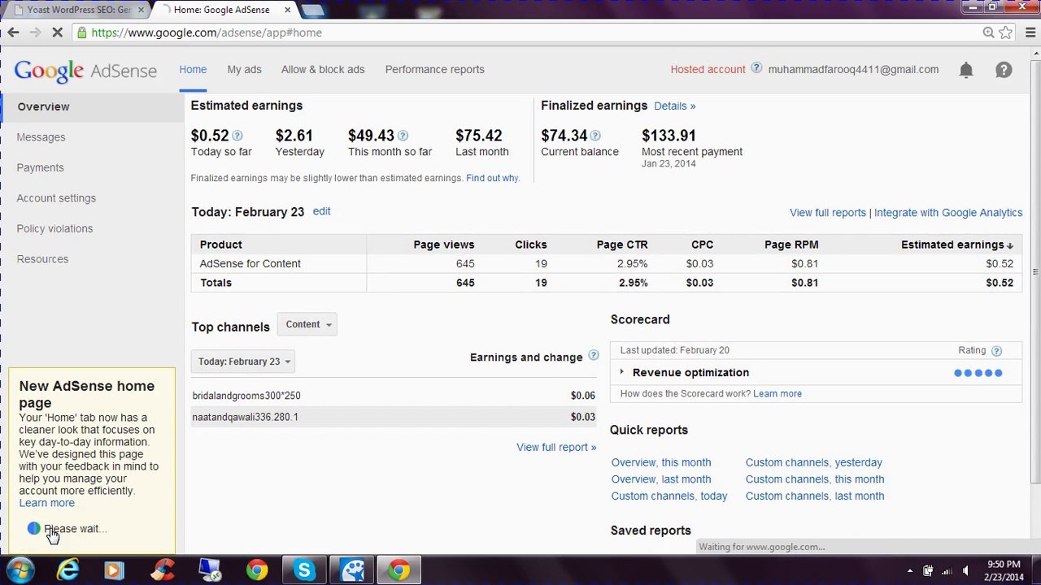This screenshot has width=1041, height=585.
Task: Open Windows Start menu orb
Action: [20, 570]
